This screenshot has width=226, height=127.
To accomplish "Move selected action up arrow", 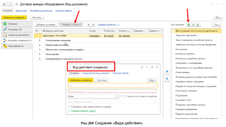I will (89, 25).
